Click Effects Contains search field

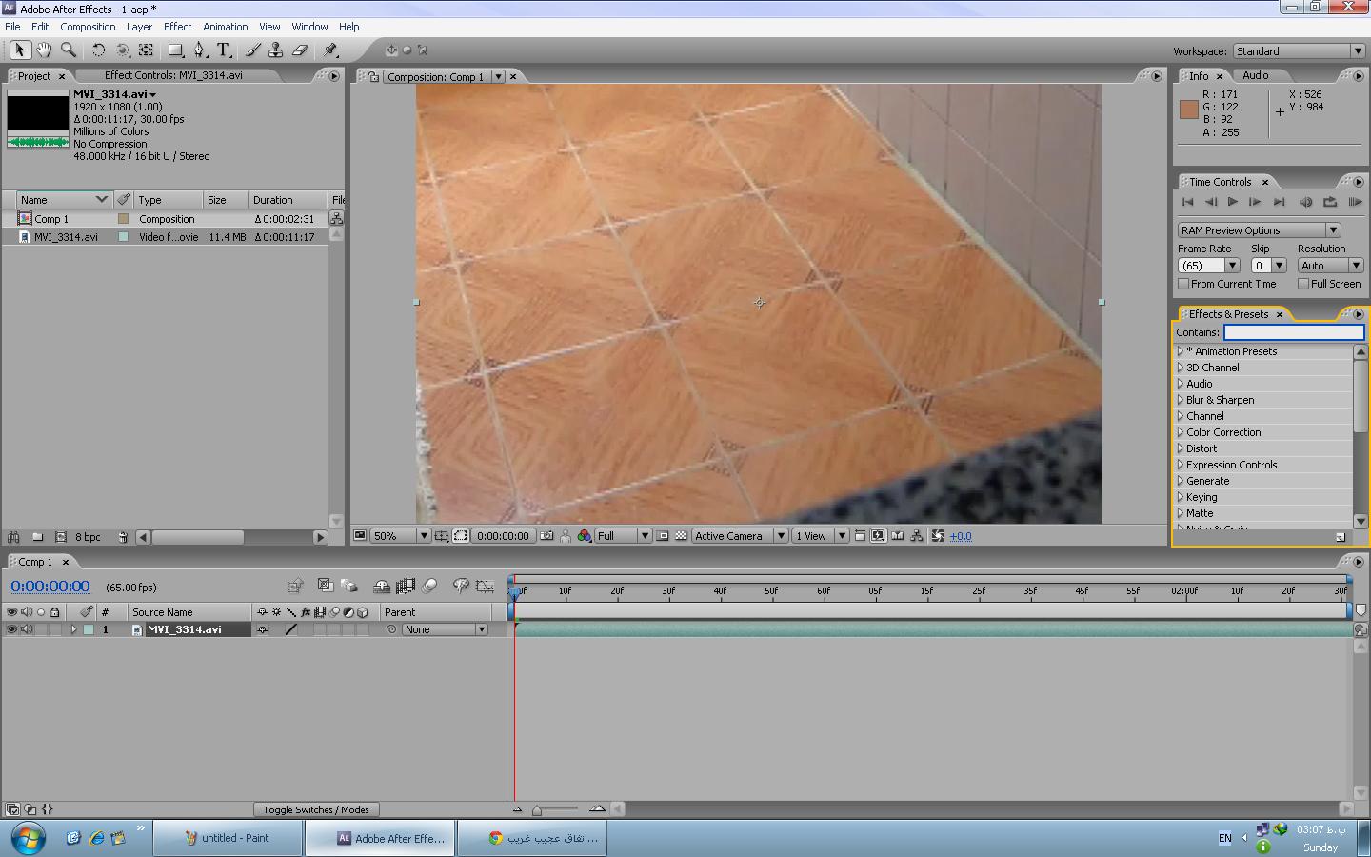(x=1294, y=332)
